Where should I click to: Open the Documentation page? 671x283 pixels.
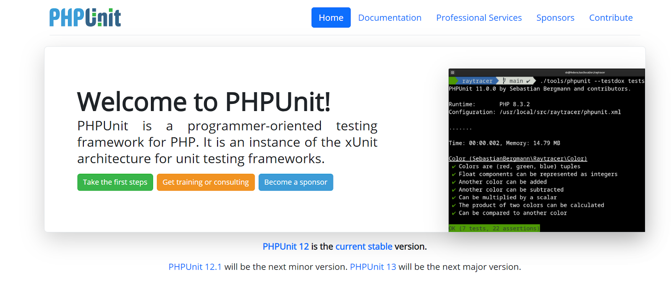point(390,18)
